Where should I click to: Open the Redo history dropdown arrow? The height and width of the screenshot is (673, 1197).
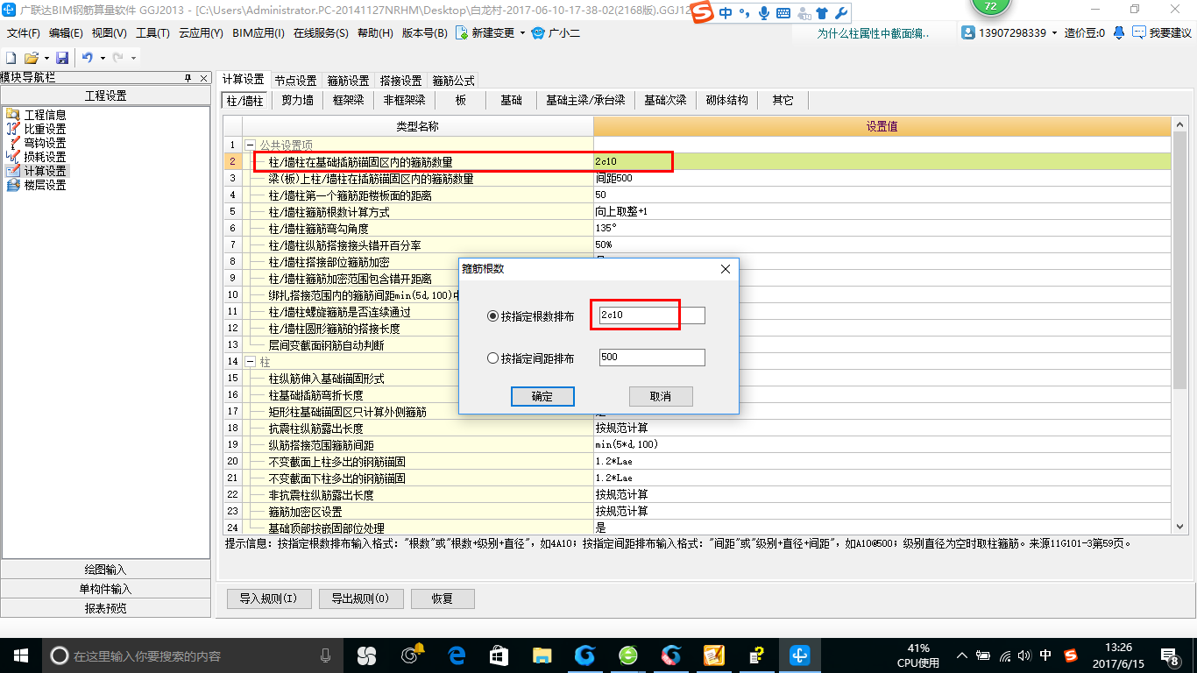[x=133, y=58]
